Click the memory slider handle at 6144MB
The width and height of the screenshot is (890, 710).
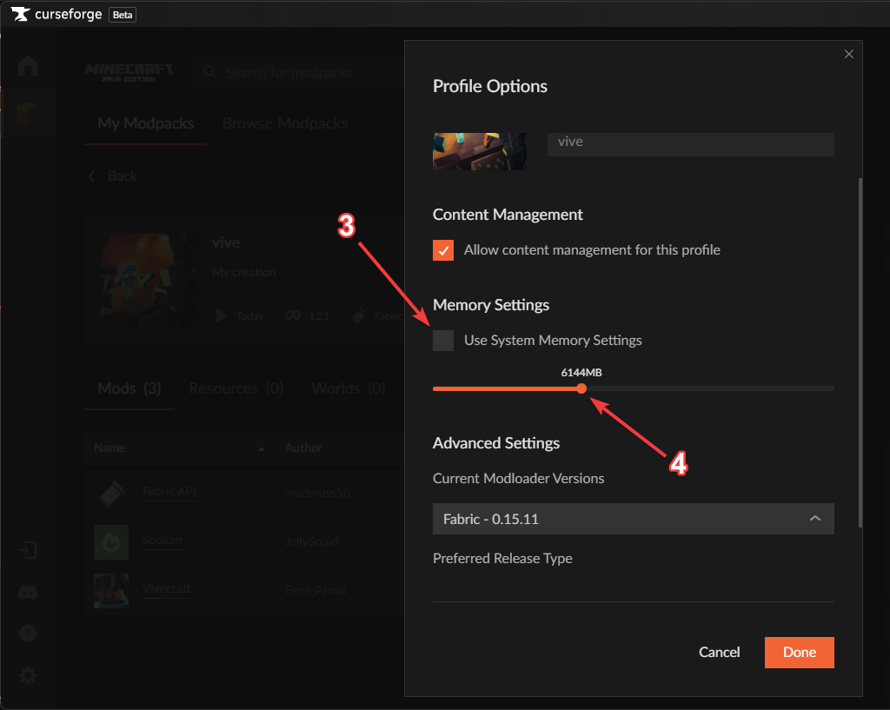pos(581,388)
